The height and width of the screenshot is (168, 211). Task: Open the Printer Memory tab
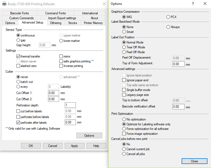(x=93, y=23)
